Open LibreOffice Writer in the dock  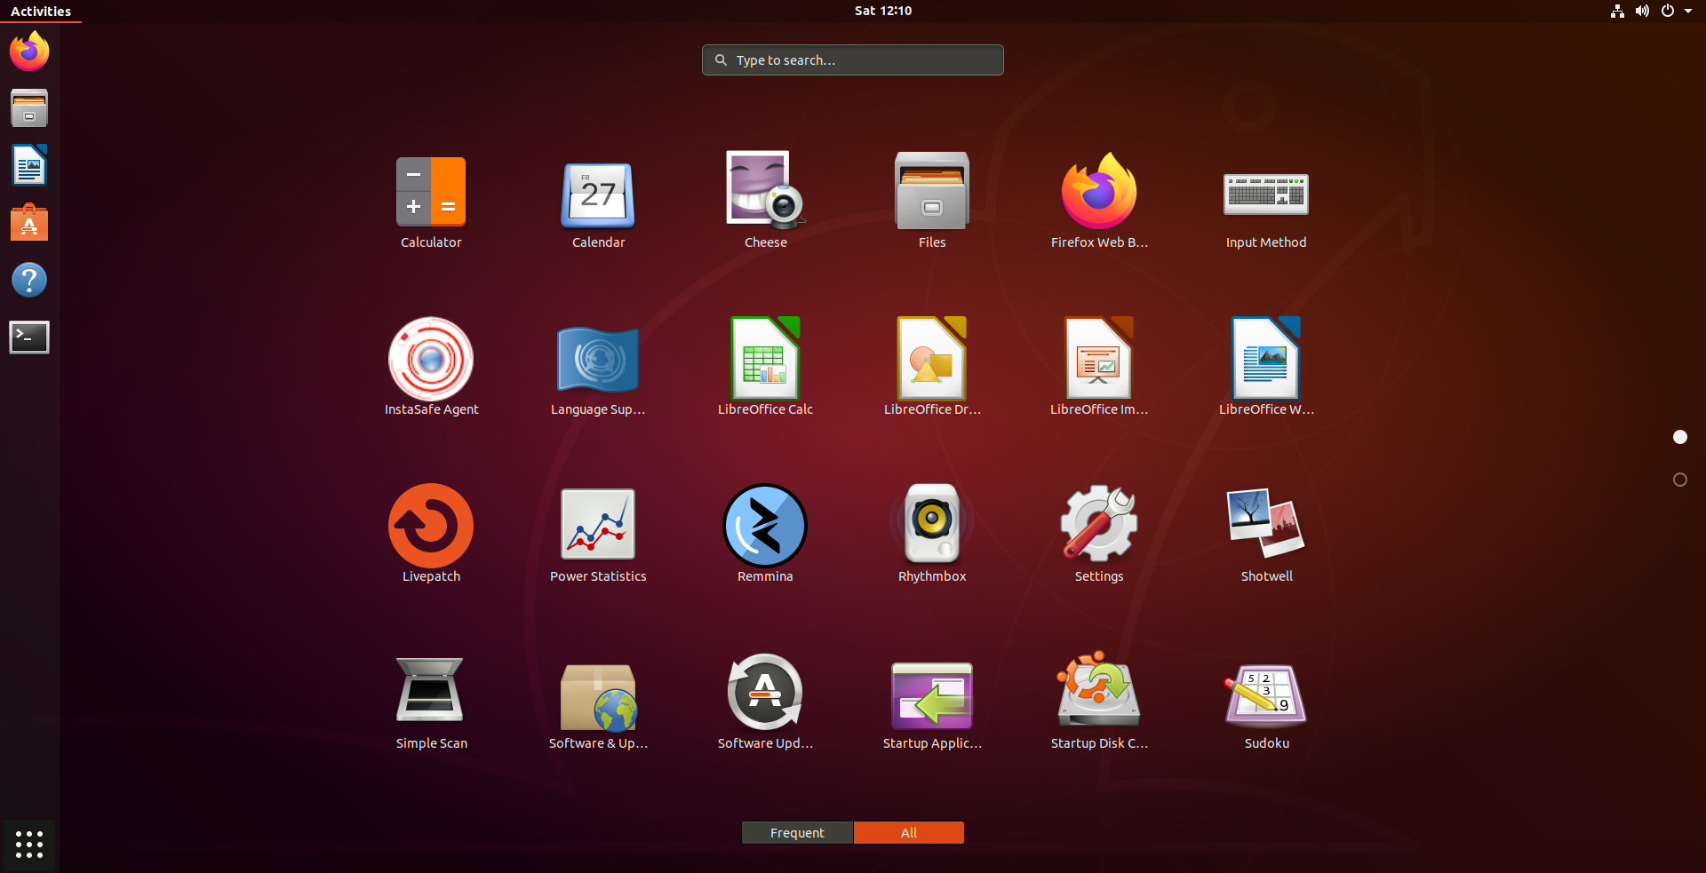coord(29,165)
